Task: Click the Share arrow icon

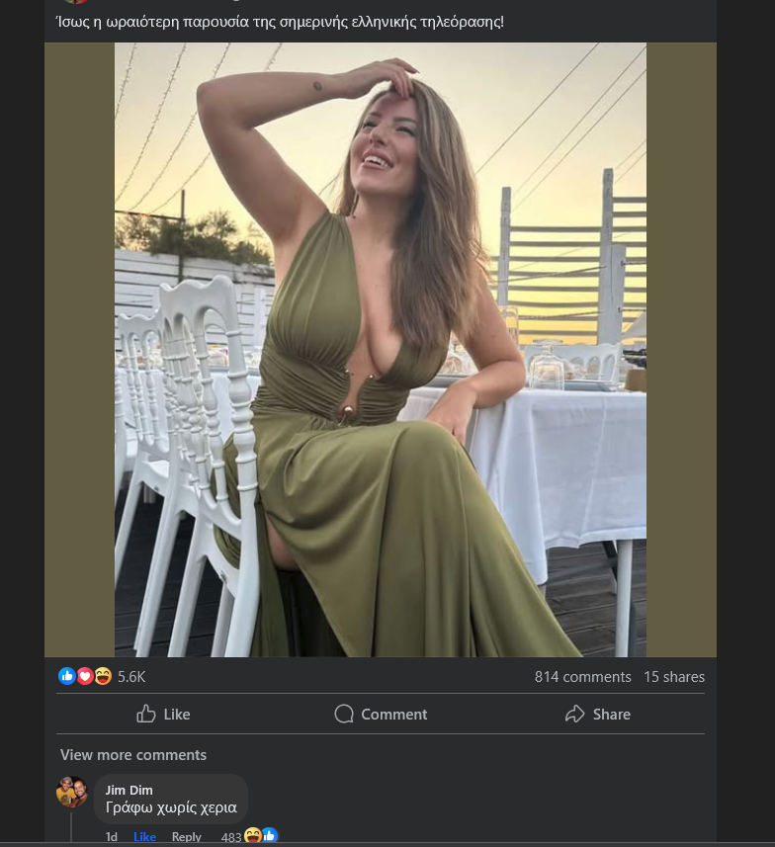Action: [x=575, y=714]
